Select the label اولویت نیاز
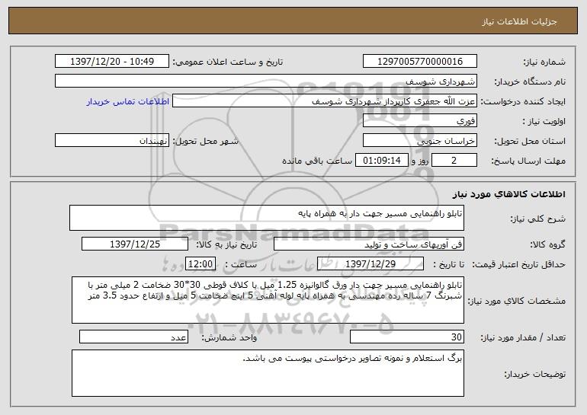Image resolution: width=587 pixels, height=415 pixels. point(544,122)
